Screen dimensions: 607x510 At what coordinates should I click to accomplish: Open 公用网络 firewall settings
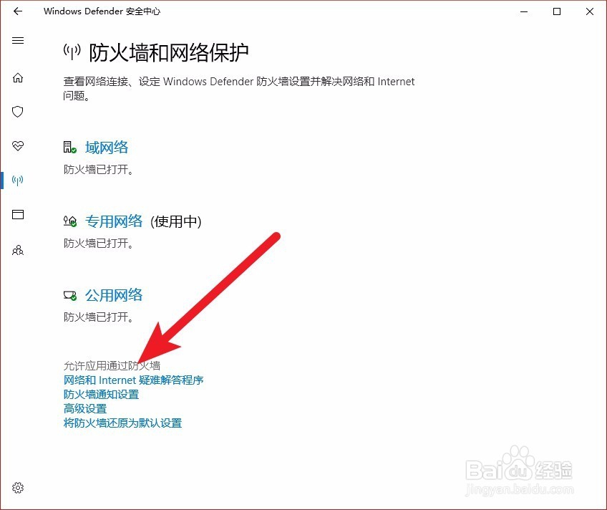tap(114, 295)
